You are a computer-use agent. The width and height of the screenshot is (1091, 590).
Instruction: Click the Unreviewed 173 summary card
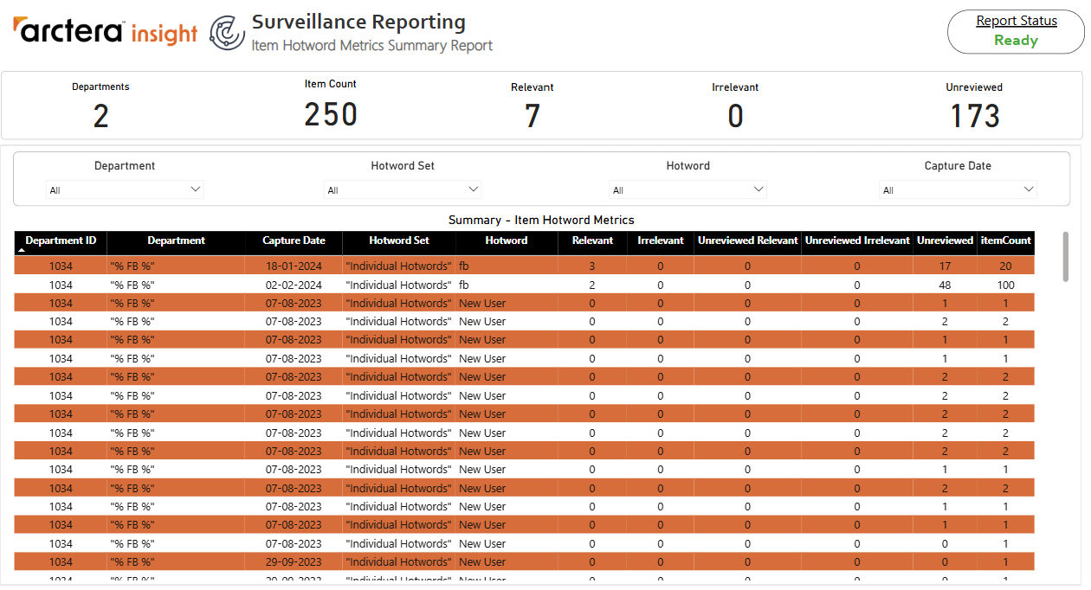(x=974, y=106)
